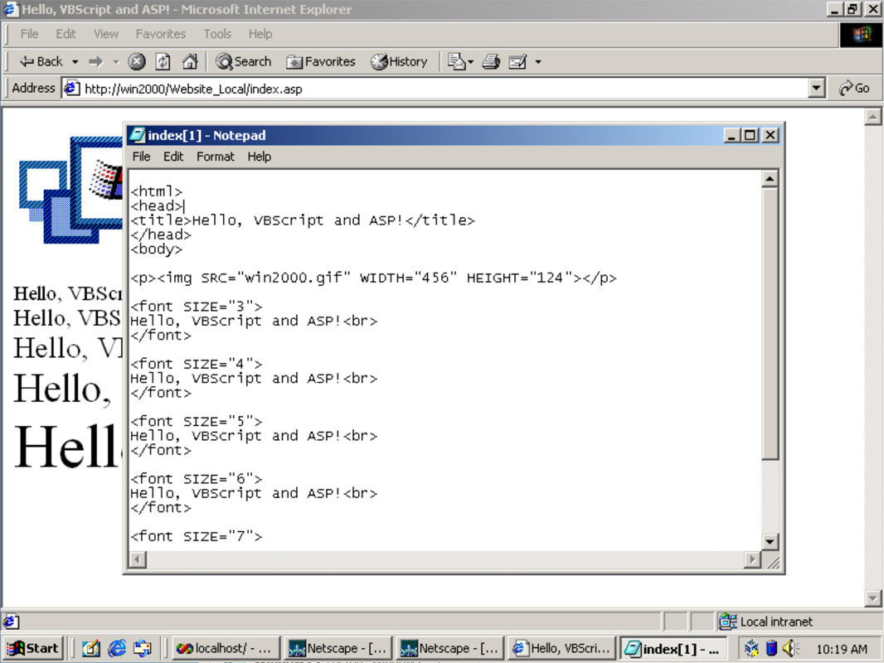Click the address URL text field

coord(440,88)
